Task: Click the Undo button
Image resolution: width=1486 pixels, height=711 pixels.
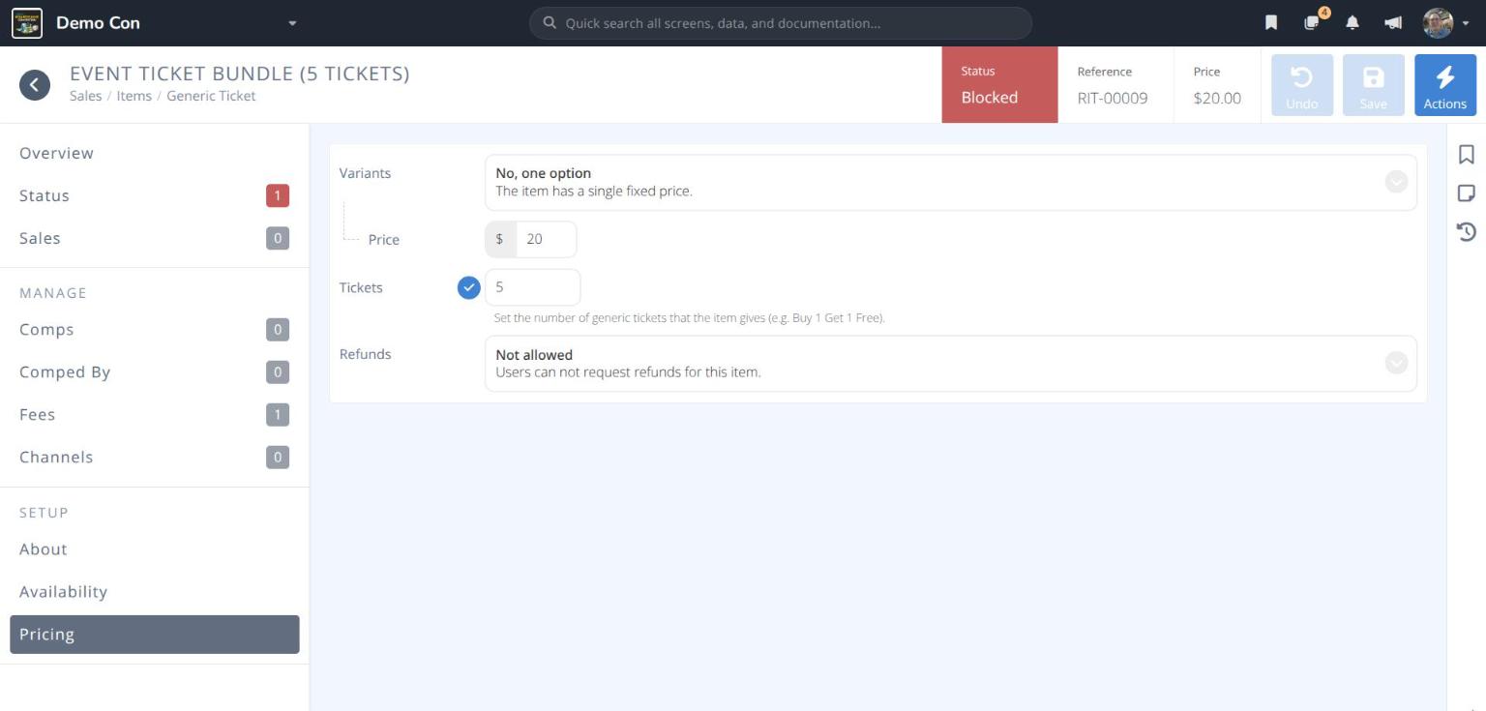Action: 1302,85
